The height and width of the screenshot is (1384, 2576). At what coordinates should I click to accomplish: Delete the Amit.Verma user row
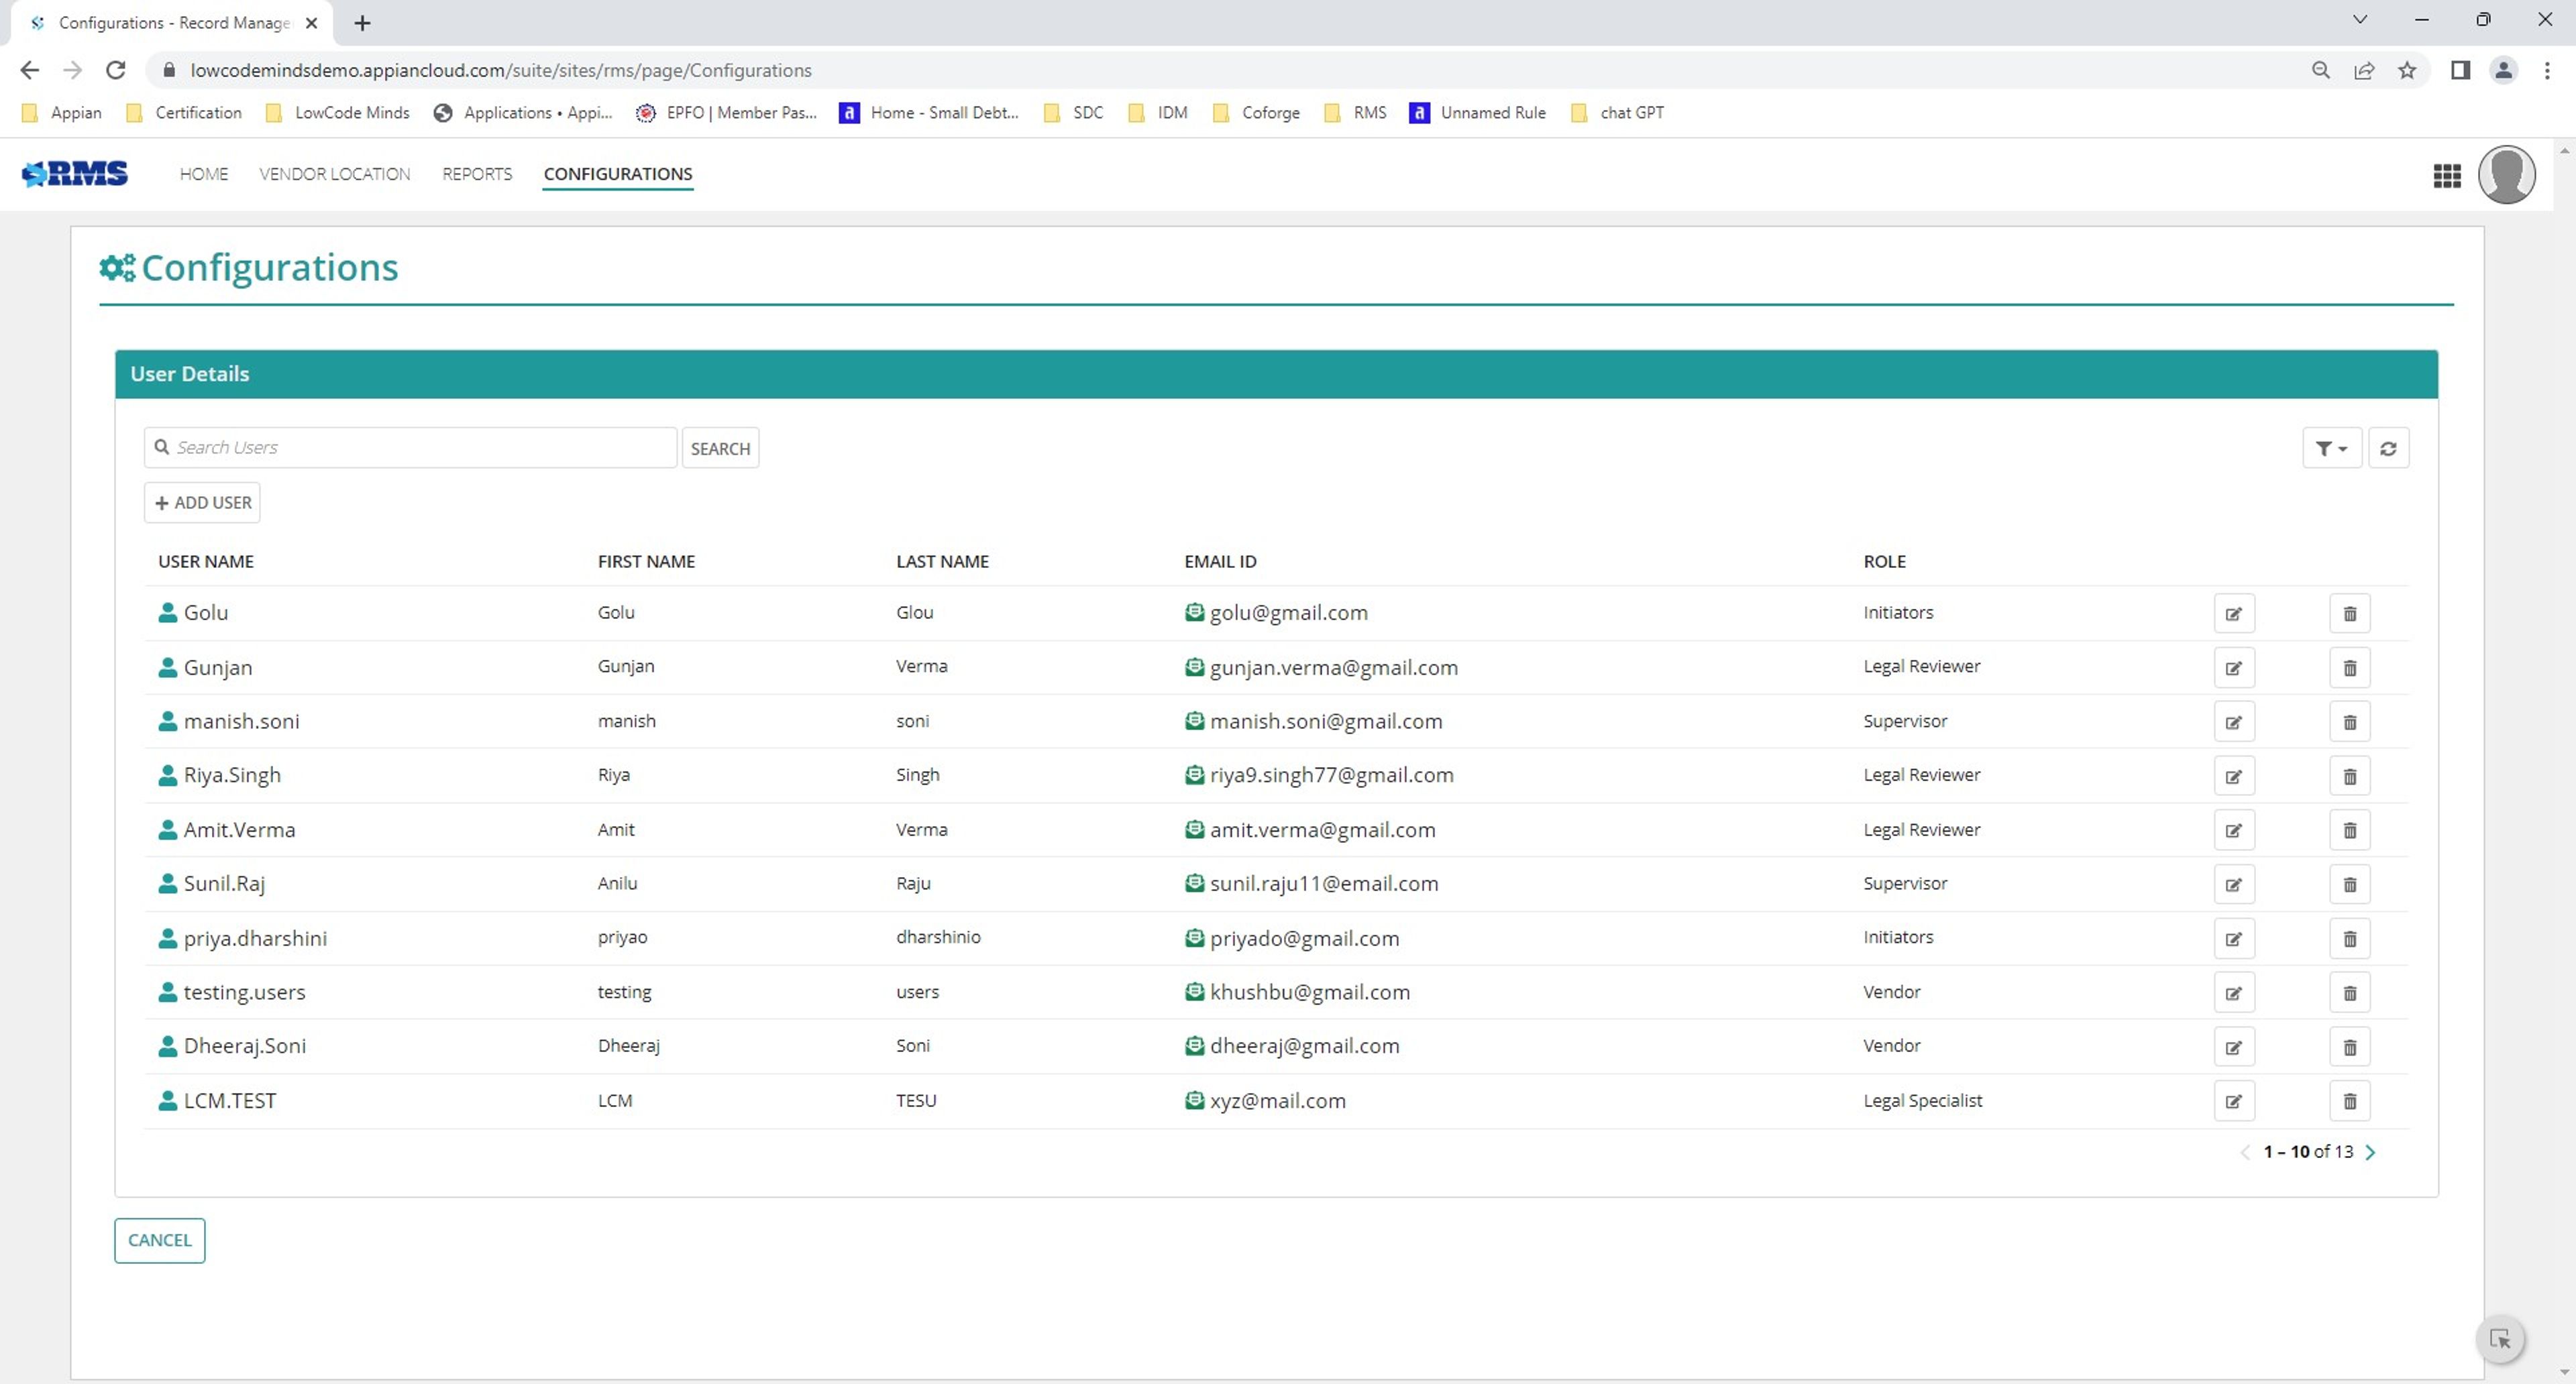click(x=2350, y=830)
